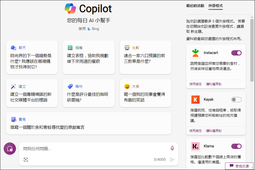
Task: Click the Klarna description text
Action: click(216, 159)
